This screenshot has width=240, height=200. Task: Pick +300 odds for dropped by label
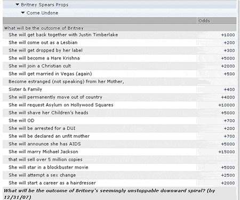pyautogui.click(x=229, y=51)
